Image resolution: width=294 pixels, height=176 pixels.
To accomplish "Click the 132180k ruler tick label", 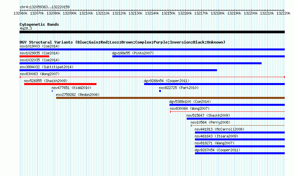I will pyautogui.click(x=218, y=13).
